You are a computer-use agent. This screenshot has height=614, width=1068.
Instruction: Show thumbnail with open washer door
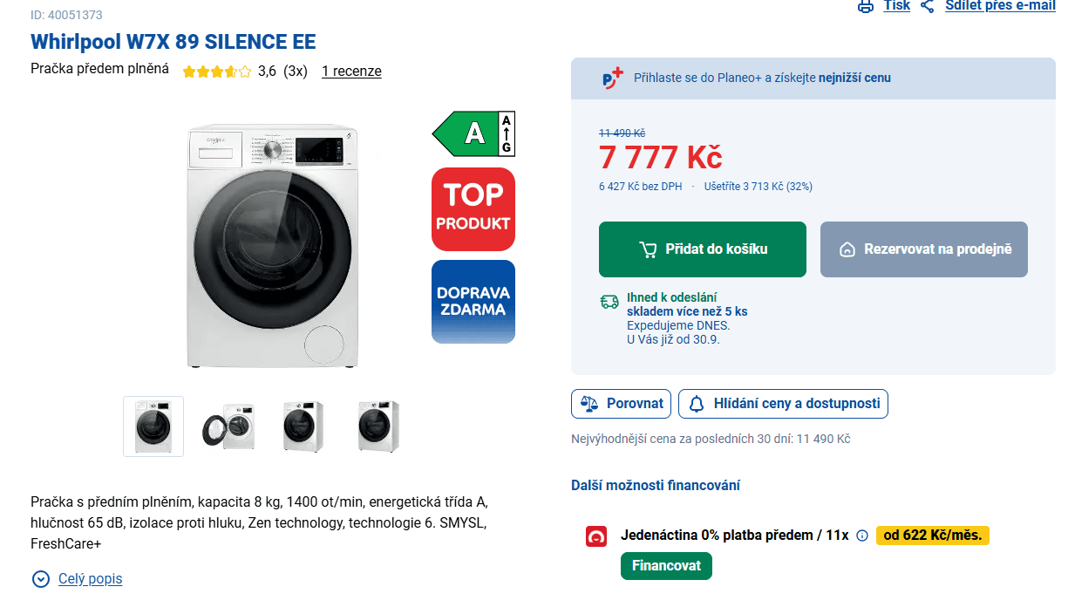(x=228, y=426)
